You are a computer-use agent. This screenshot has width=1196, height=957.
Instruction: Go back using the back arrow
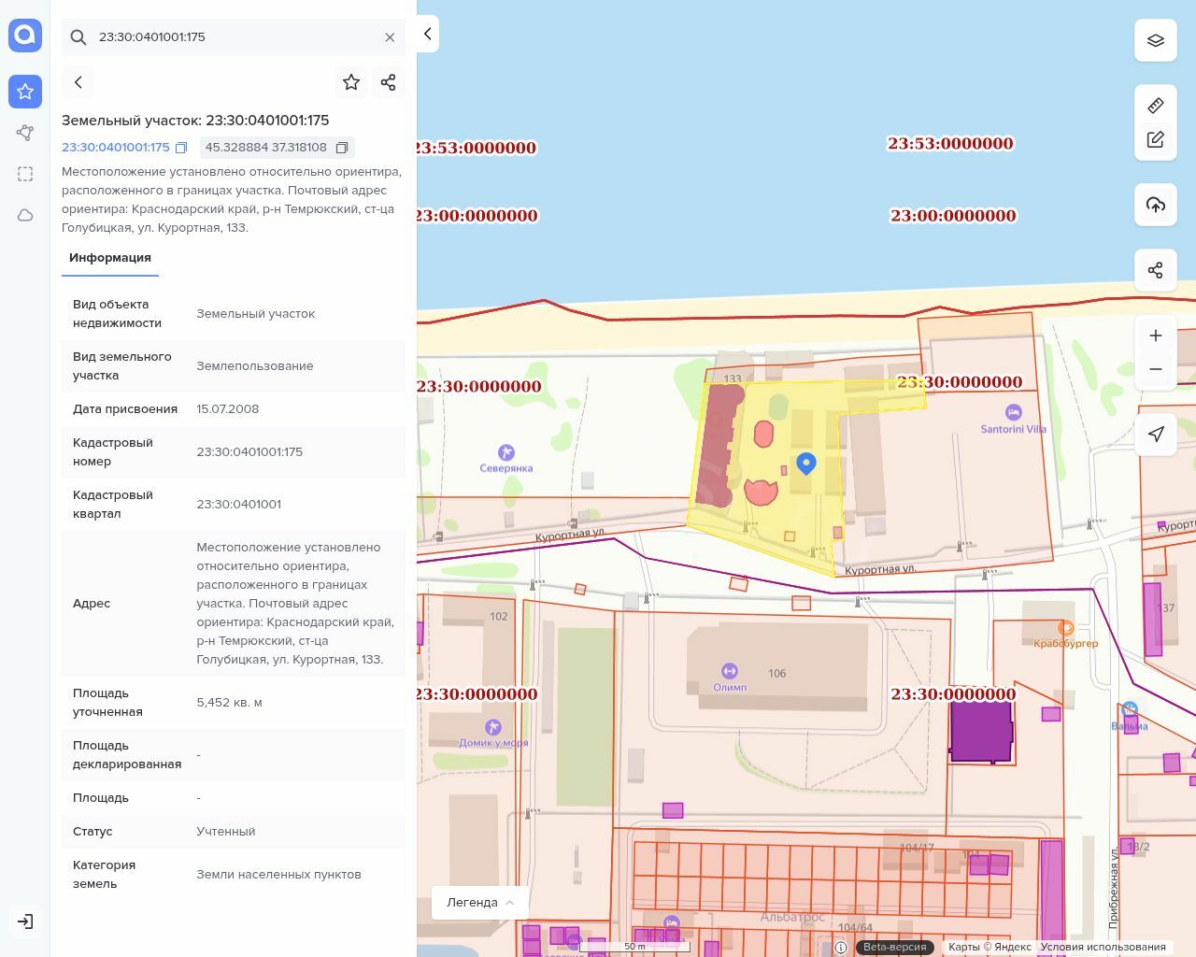(78, 82)
